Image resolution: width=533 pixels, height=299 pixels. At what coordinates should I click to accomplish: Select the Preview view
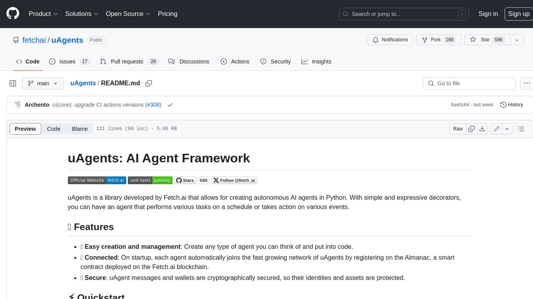click(x=25, y=129)
